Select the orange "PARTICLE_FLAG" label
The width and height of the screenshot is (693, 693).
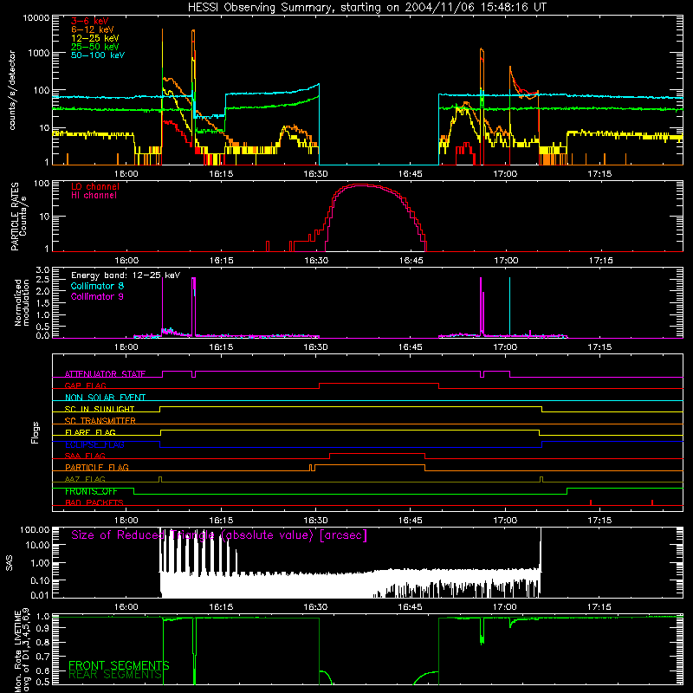pyautogui.click(x=97, y=467)
